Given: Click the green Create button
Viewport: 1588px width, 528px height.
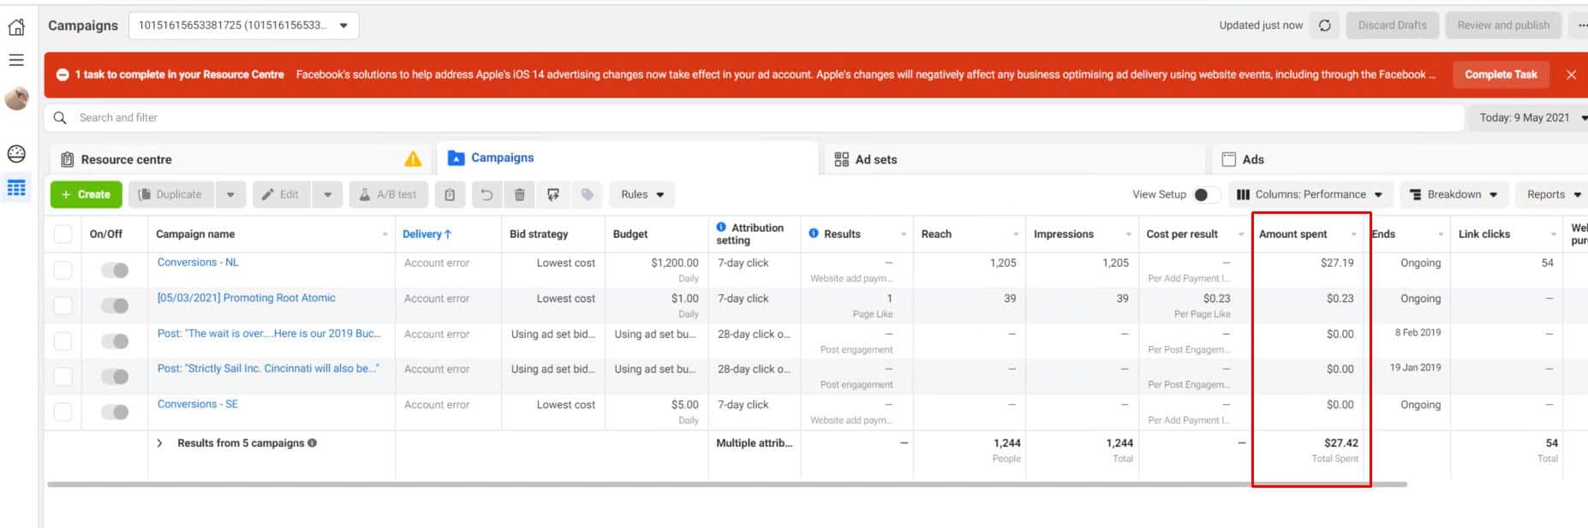Looking at the screenshot, I should tap(86, 195).
